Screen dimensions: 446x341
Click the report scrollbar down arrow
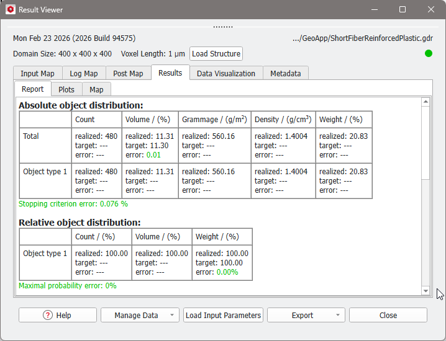[426, 291]
